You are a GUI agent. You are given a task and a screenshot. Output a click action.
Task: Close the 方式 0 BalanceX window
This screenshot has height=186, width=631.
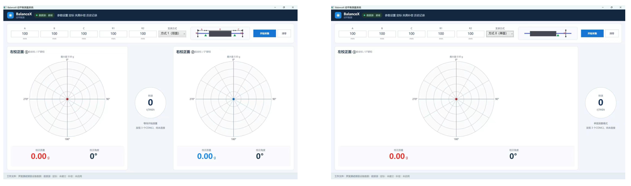click(621, 7)
